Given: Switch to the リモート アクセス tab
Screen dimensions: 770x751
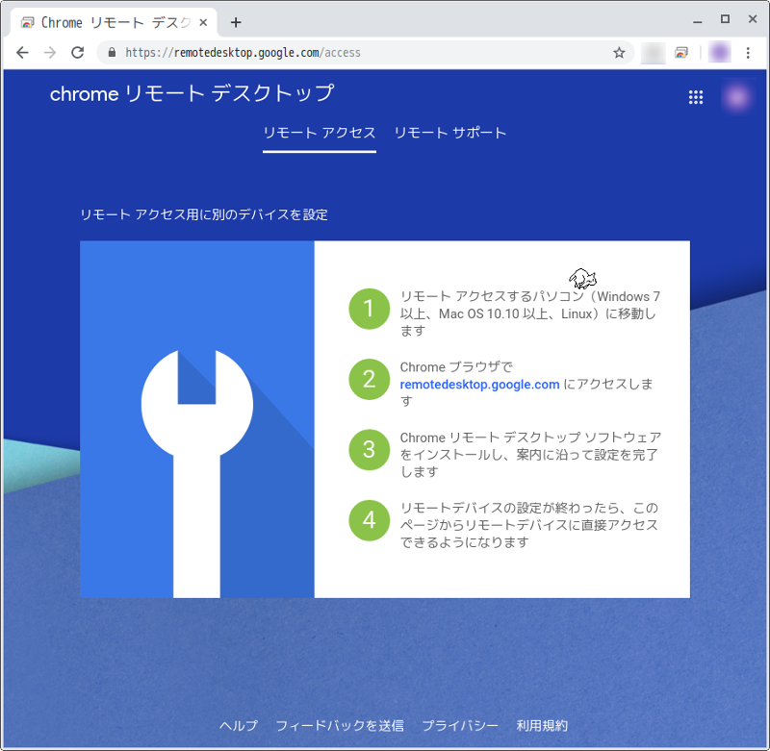Looking at the screenshot, I should [320, 133].
